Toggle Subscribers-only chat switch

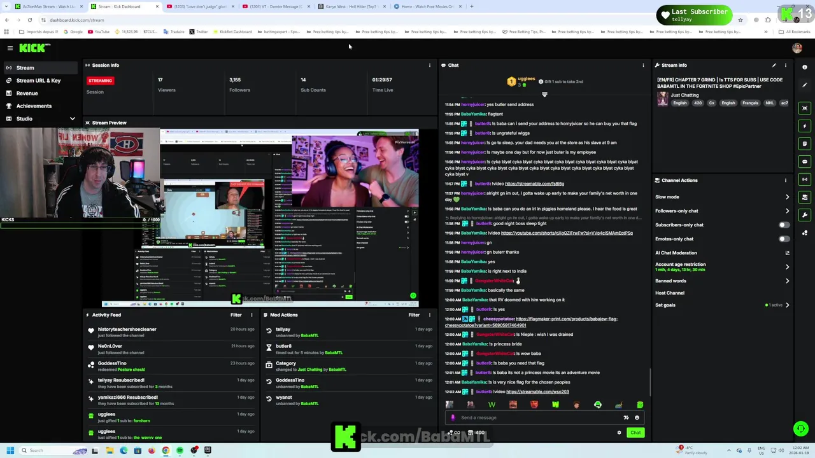coord(784,225)
